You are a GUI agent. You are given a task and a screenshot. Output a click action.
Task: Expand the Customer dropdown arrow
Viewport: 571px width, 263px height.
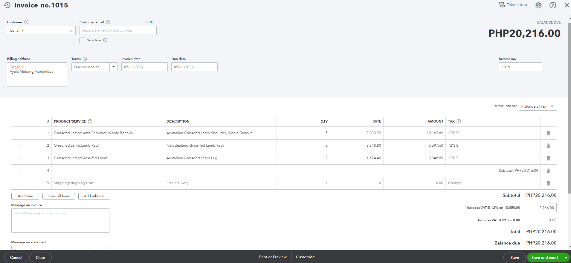tap(71, 30)
